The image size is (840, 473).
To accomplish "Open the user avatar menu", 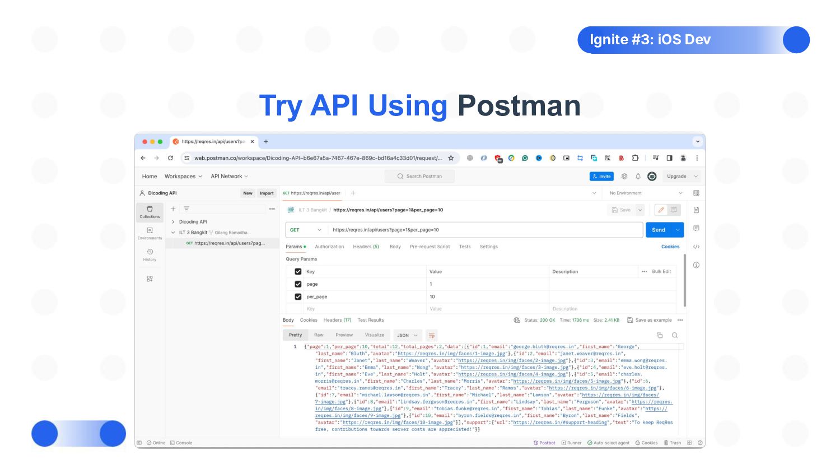I will coord(652,176).
